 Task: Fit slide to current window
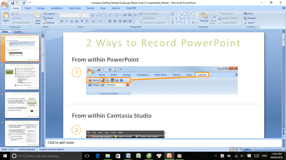point(283,149)
